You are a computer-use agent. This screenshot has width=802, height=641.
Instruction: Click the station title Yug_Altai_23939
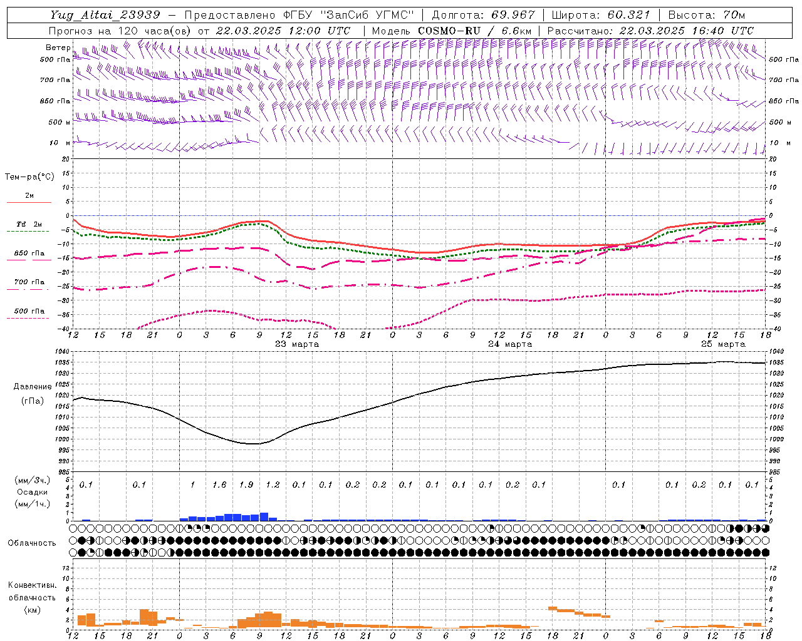(x=105, y=15)
